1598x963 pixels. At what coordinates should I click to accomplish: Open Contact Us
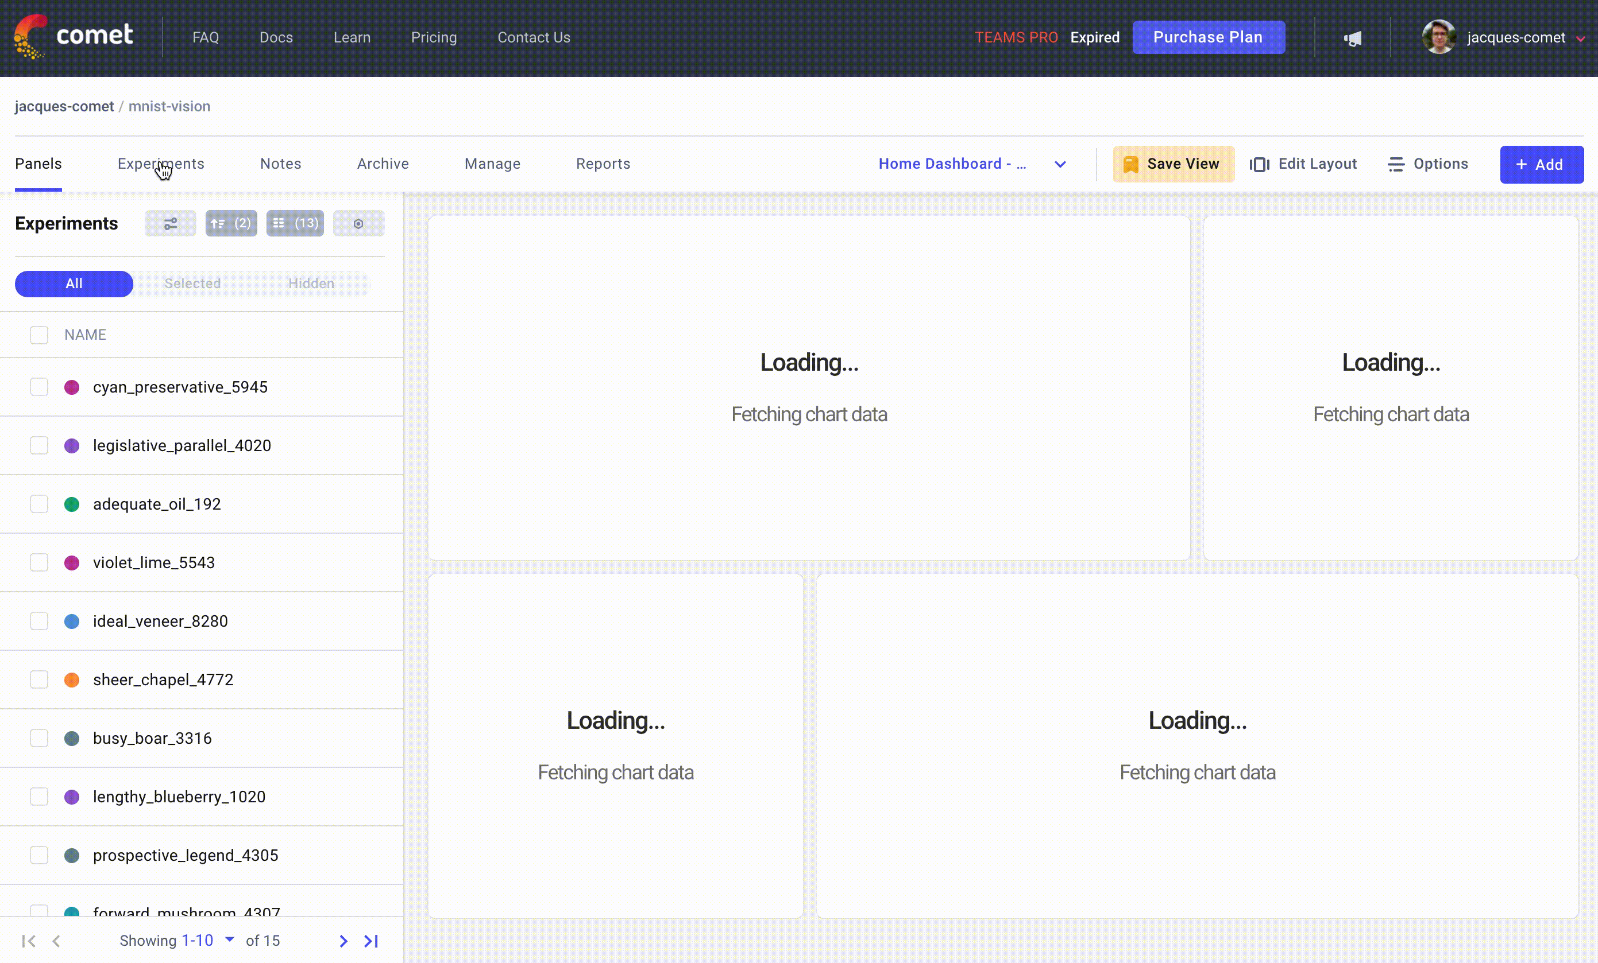coord(534,37)
